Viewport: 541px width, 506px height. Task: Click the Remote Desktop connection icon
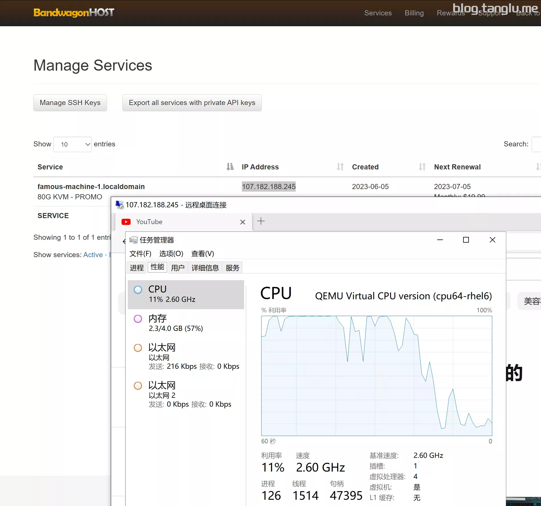(x=119, y=205)
